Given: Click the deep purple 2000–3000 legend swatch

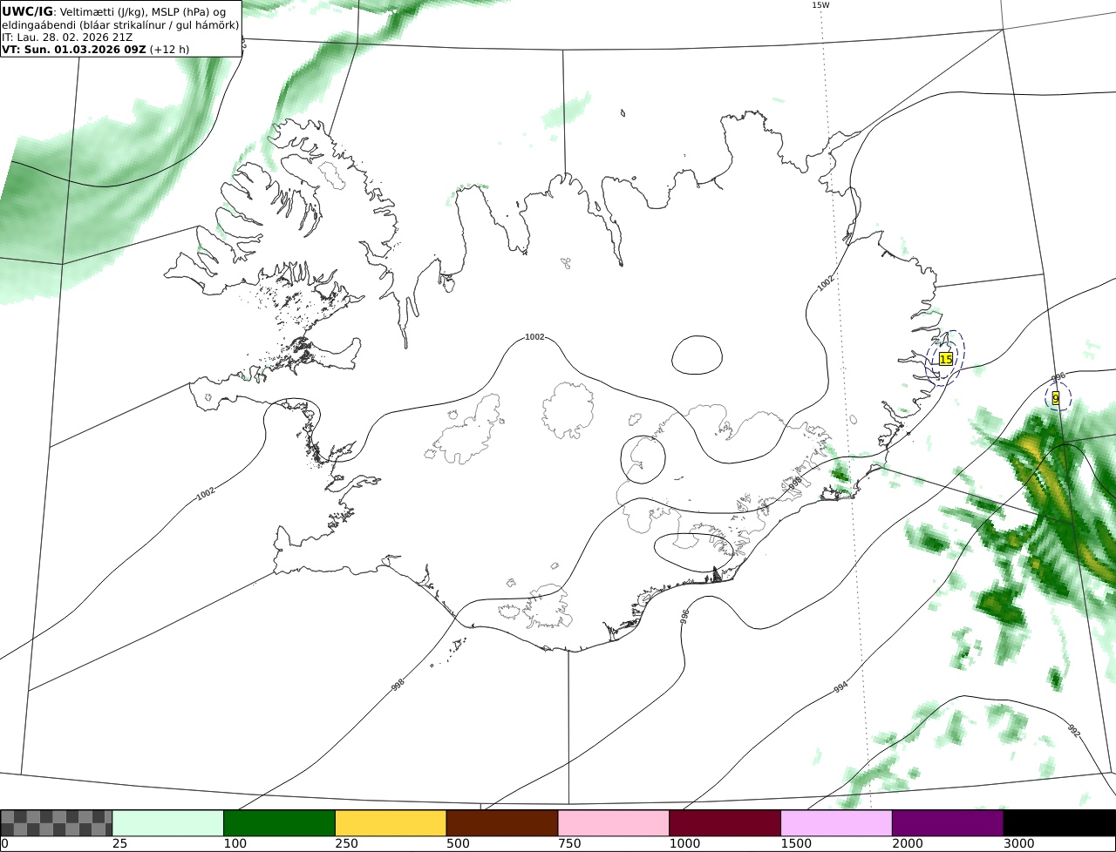Looking at the screenshot, I should (x=948, y=823).
